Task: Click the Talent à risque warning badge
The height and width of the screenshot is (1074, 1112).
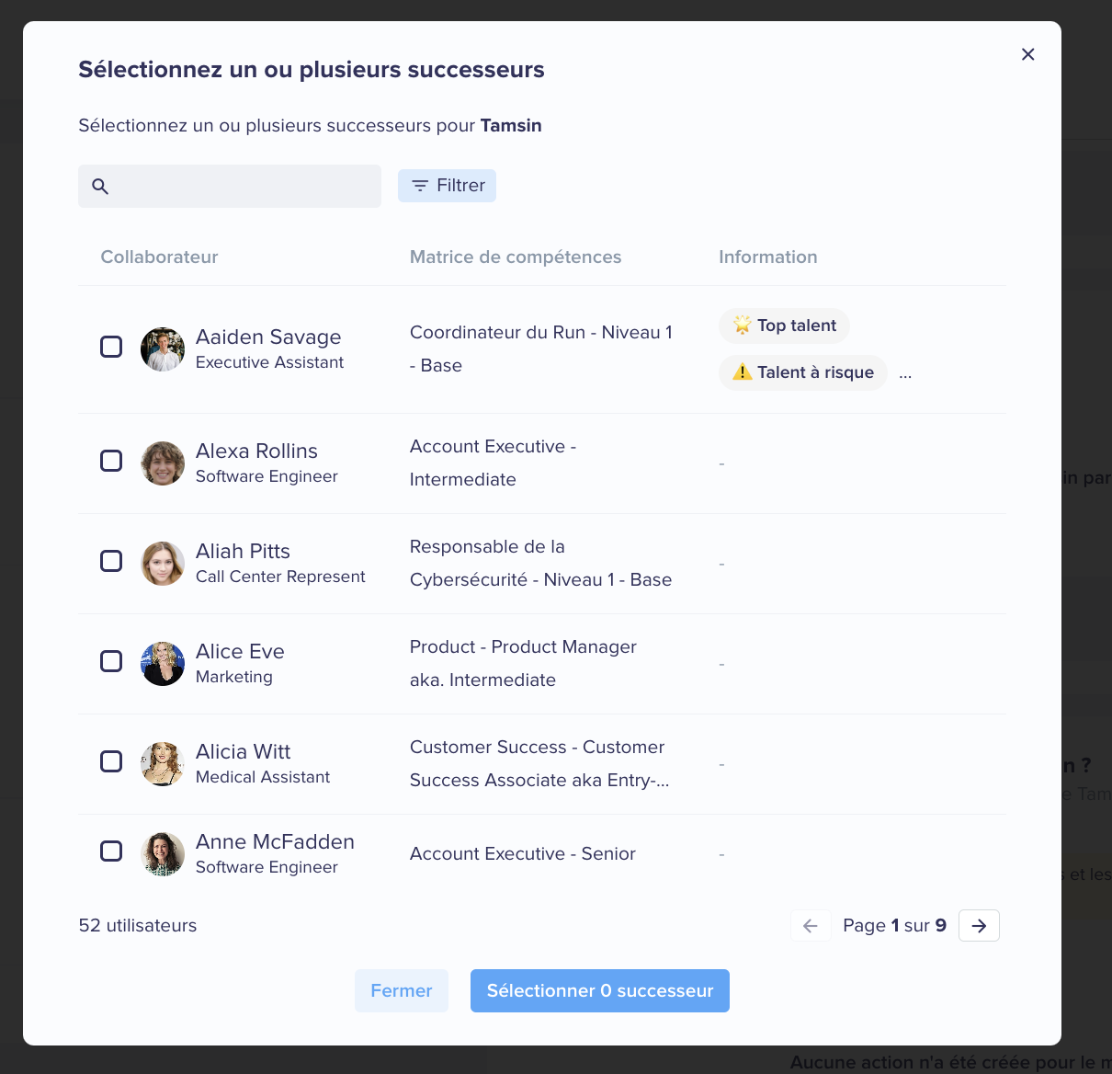Action: click(803, 372)
